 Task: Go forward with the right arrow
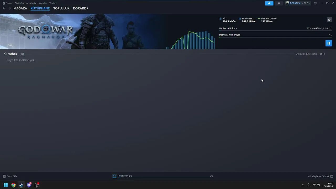coord(9,8)
